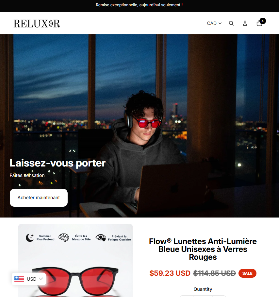Click the brain Évite les Maux de Tête icon

click(64, 237)
